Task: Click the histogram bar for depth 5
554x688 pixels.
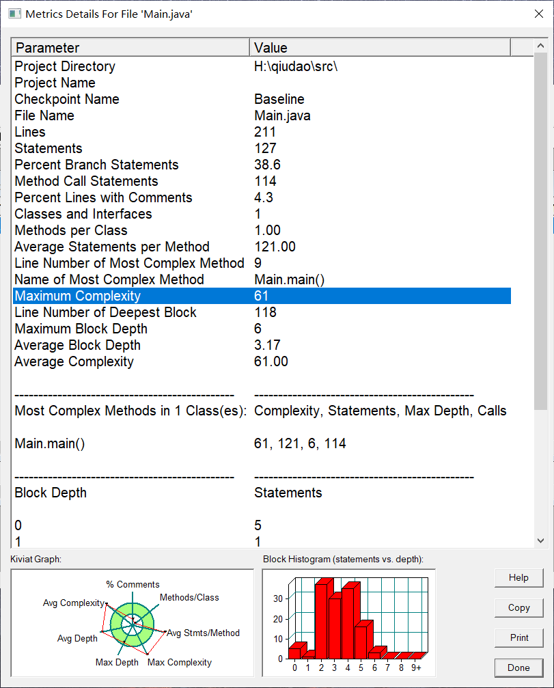Action: (x=362, y=639)
